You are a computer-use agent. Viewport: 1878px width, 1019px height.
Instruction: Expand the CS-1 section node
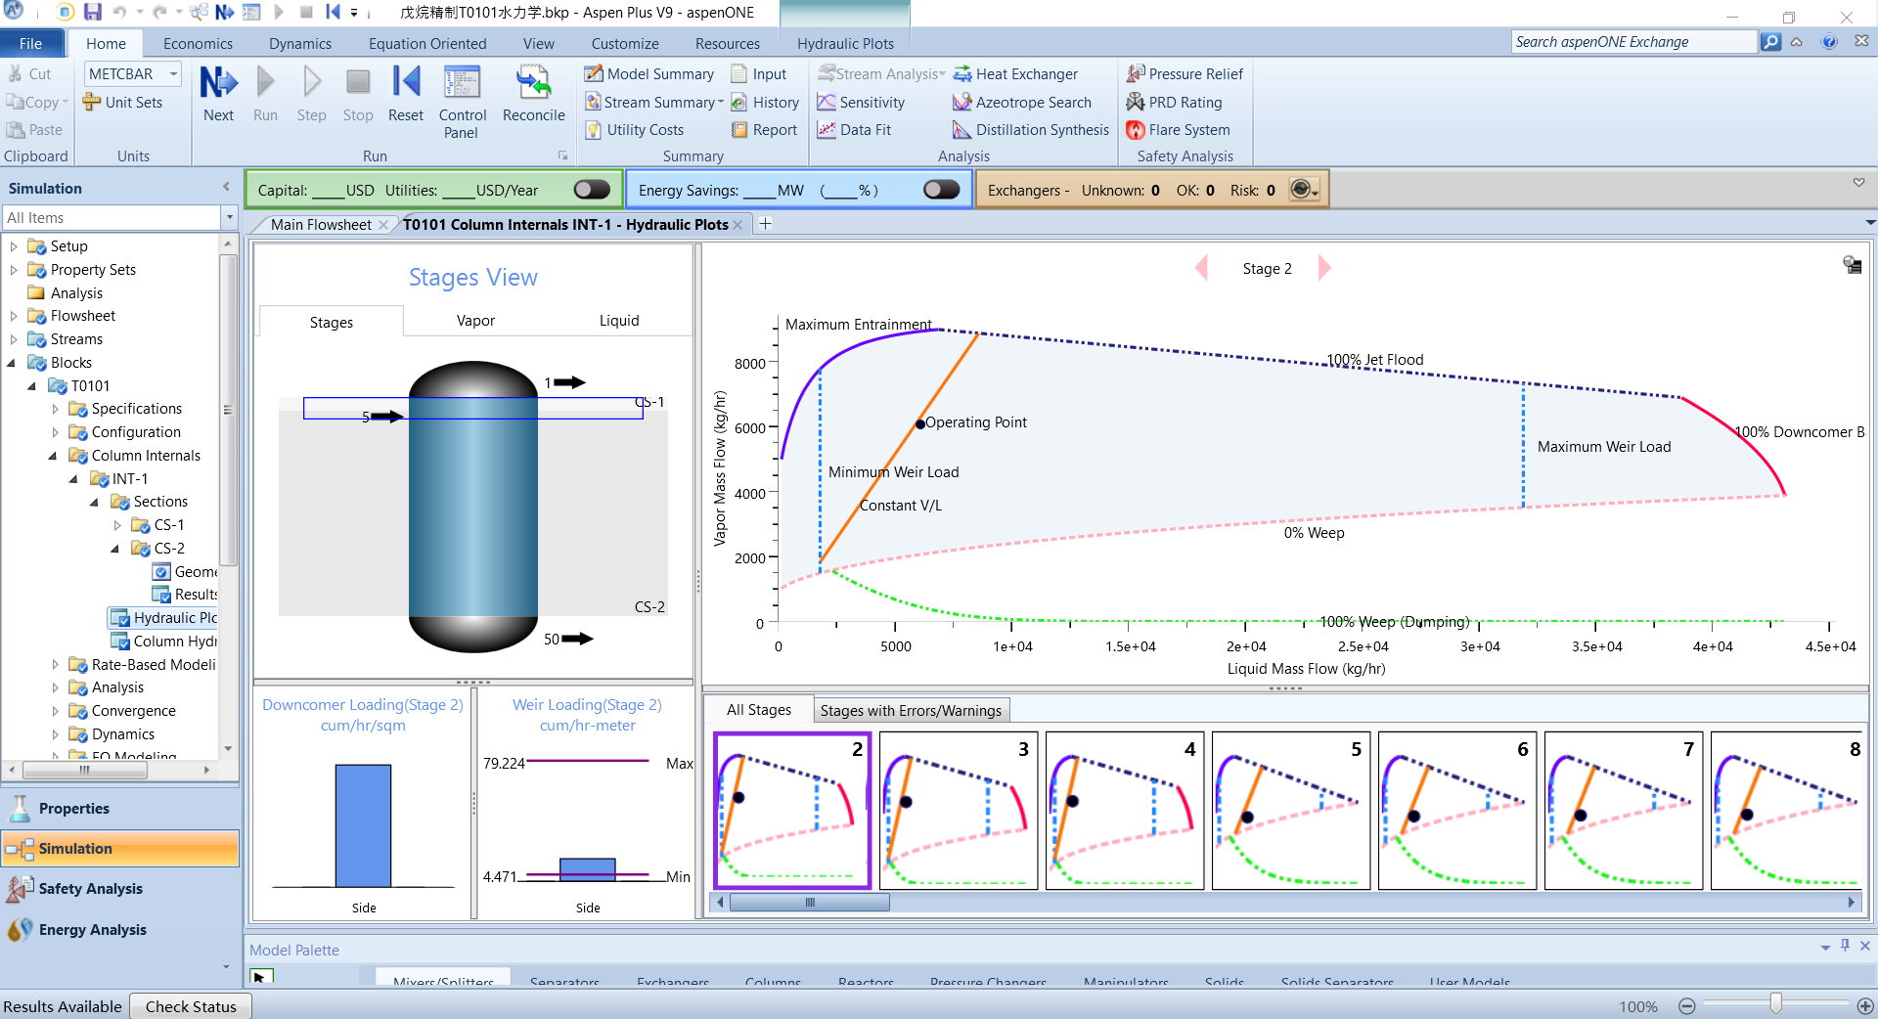click(117, 525)
